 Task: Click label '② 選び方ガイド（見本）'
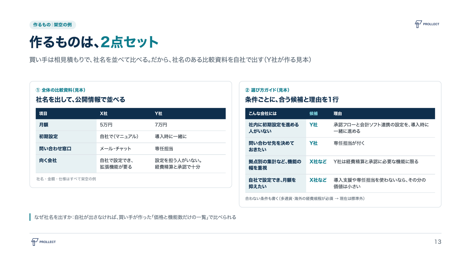pyautogui.click(x=267, y=90)
